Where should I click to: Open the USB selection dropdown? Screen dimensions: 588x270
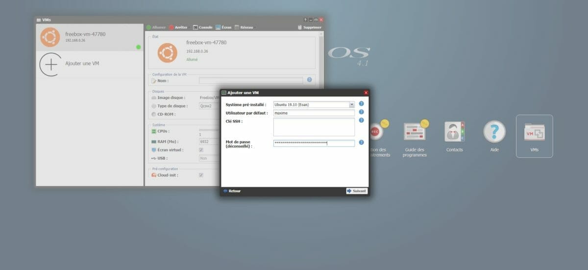pos(209,158)
